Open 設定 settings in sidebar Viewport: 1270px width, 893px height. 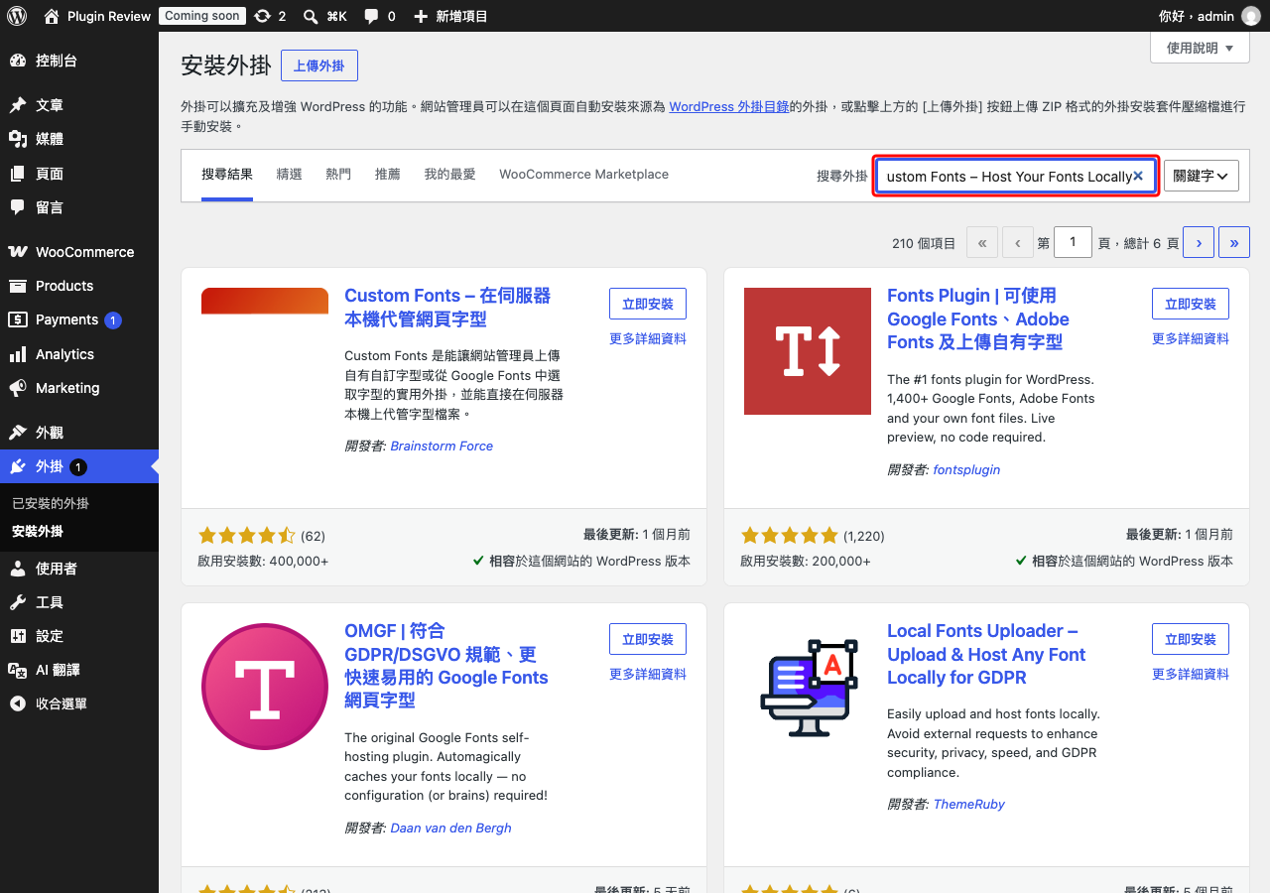coord(79,636)
